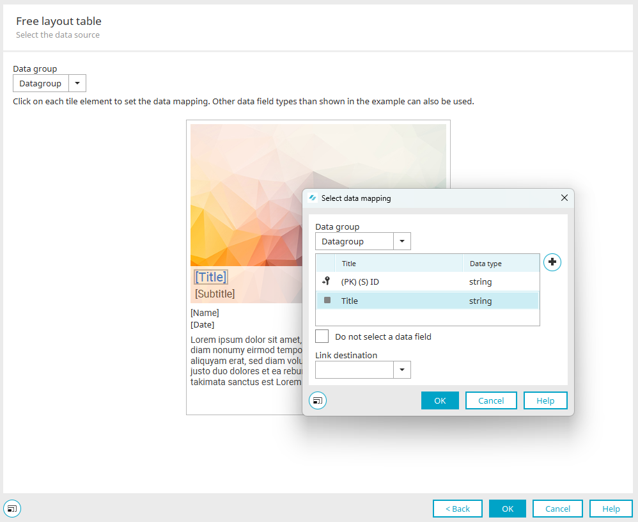Click the gray square icon beside Title row
Image resolution: width=638 pixels, height=522 pixels.
point(327,300)
